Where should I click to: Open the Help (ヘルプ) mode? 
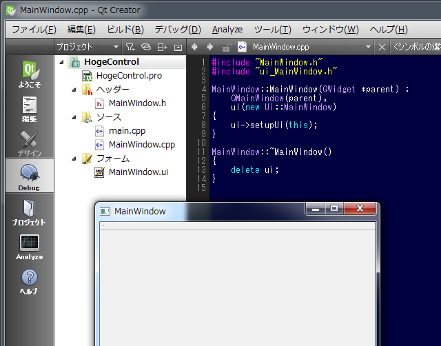(30, 281)
